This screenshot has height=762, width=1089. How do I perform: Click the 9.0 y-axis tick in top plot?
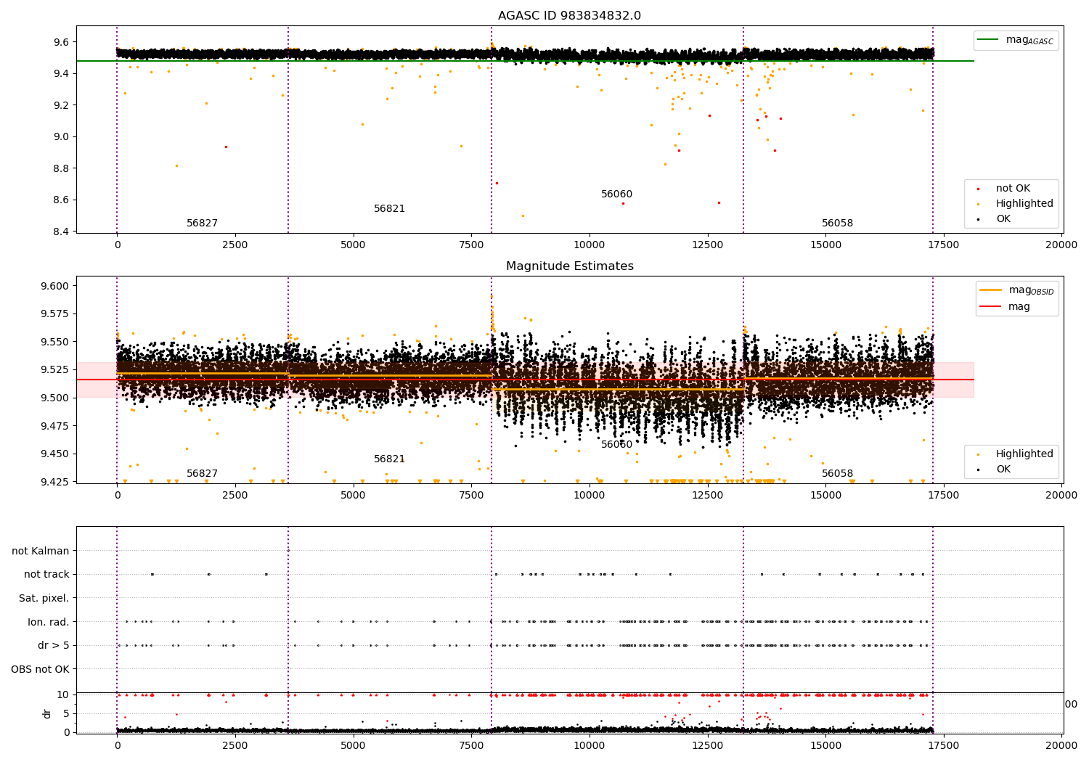[x=61, y=136]
